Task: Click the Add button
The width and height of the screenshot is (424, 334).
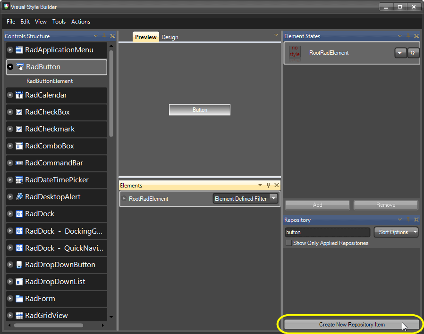Action: click(317, 205)
